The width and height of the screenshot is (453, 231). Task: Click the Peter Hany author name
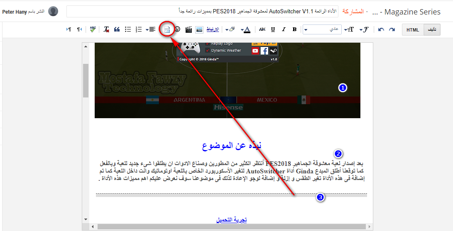tap(15, 12)
